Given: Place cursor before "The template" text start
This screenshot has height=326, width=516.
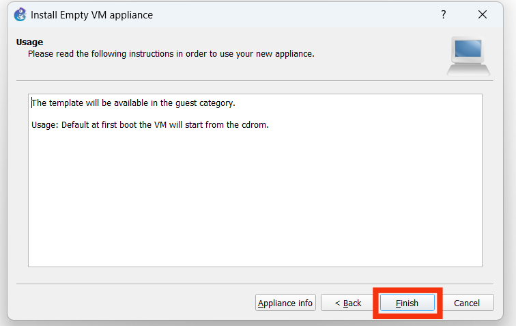Looking at the screenshot, I should [x=32, y=103].
